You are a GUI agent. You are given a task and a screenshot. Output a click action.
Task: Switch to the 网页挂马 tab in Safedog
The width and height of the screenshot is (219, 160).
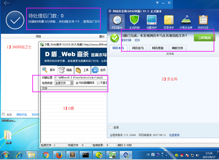[138, 48]
